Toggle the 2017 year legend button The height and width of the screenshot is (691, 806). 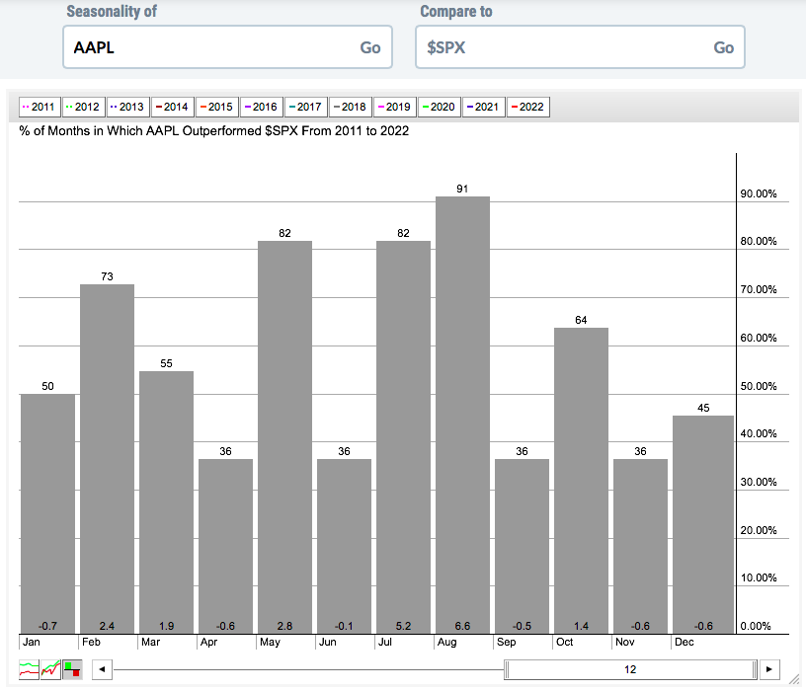coord(306,107)
